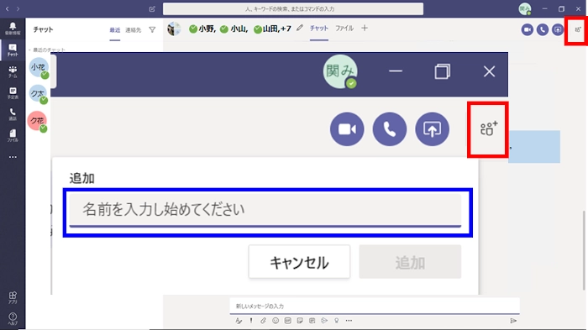588x330 pixels.
Task: Start video call from small header icon
Action: pyautogui.click(x=528, y=29)
